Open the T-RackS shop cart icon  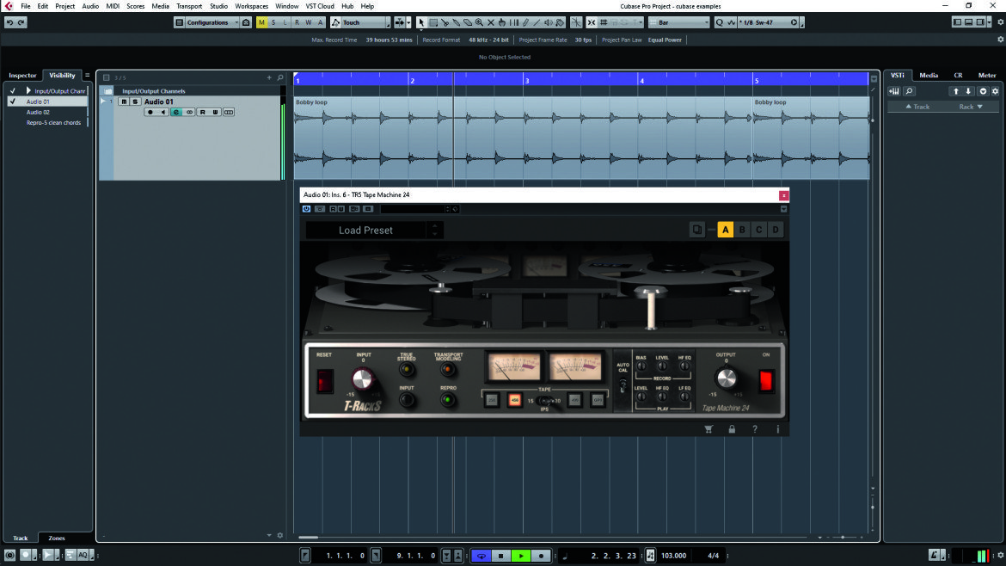tap(708, 429)
